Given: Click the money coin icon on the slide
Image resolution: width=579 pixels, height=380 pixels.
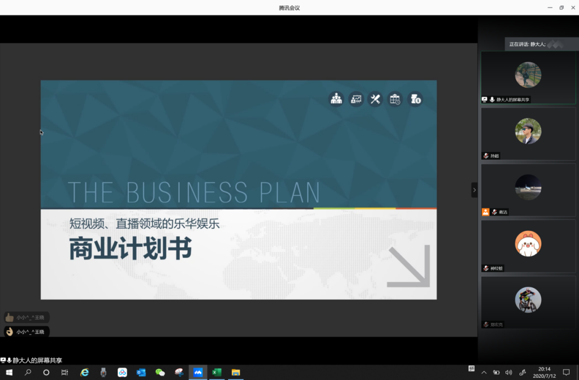Looking at the screenshot, I should [x=415, y=99].
